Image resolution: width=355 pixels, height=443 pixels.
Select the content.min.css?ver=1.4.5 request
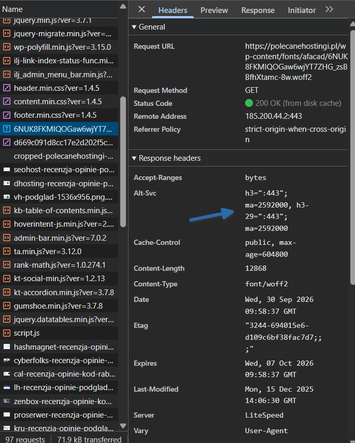pyautogui.click(x=59, y=102)
